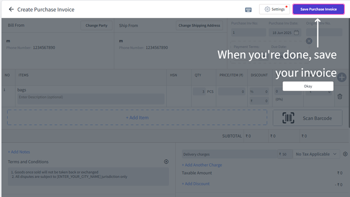Screen dimensions: 350x197
Task: Click the ITEMS column header
Action: tap(24, 75)
